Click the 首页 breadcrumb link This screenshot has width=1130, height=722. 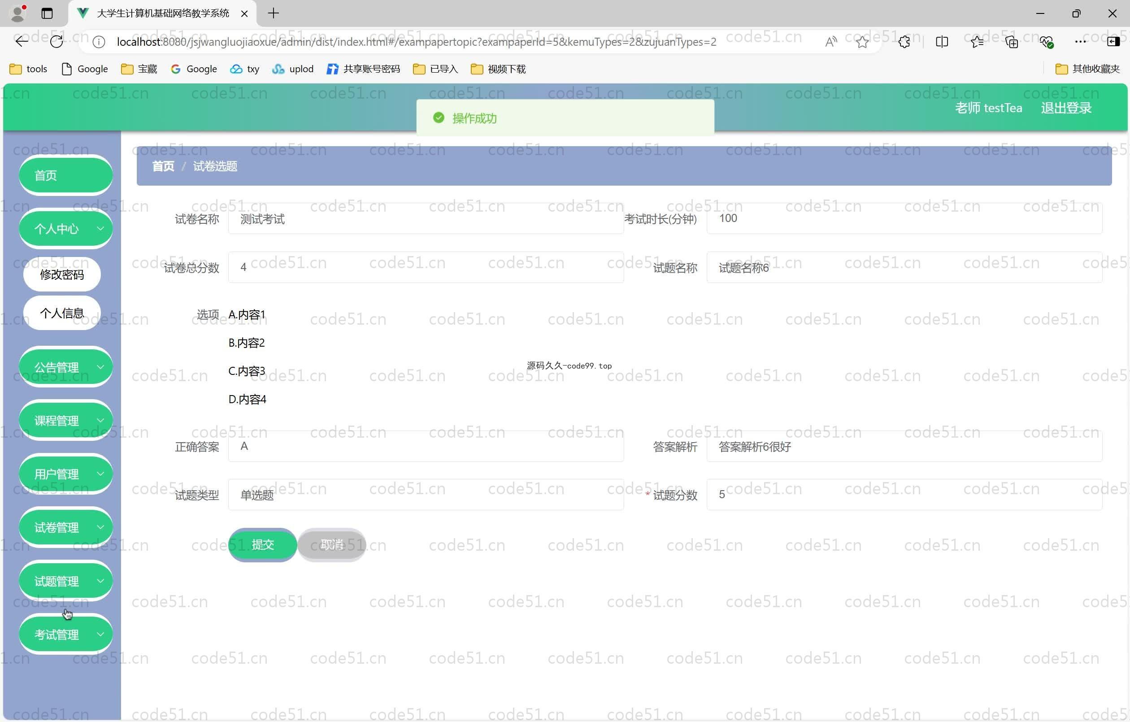pyautogui.click(x=163, y=166)
